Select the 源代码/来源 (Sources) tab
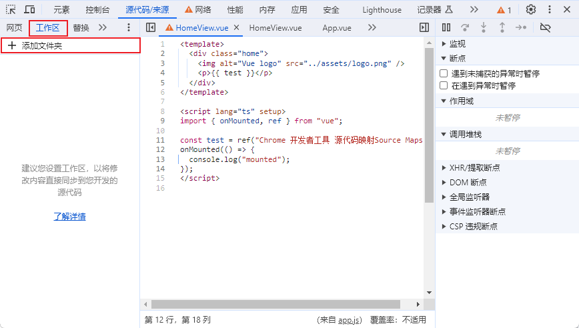 pos(147,10)
